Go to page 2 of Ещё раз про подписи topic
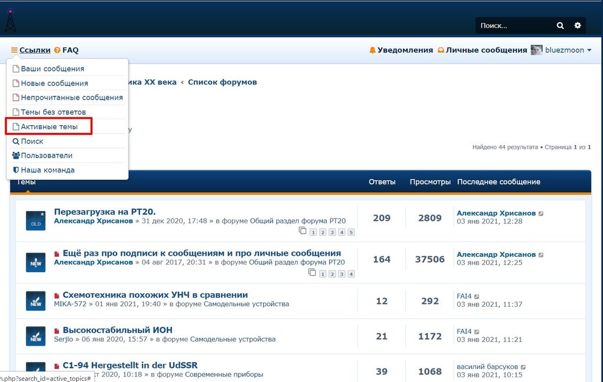 tap(332, 274)
